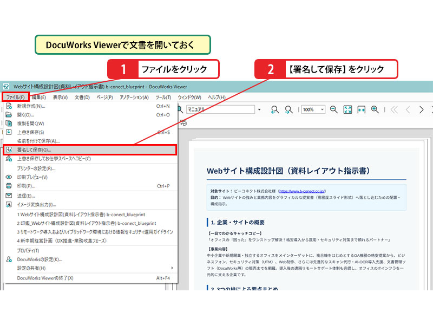Click the new document icon beside 新規作成
The width and height of the screenshot is (433, 325).
(x=9, y=106)
